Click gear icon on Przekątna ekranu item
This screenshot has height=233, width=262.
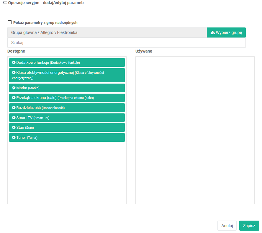coord(14,98)
